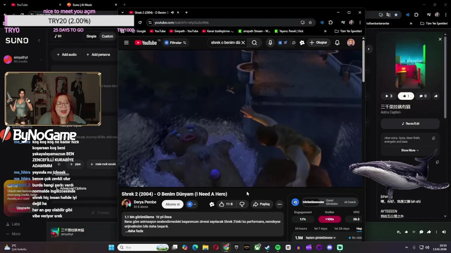The width and height of the screenshot is (451, 253).
Task: Select the 1st 7 days range
Action: 321,228
